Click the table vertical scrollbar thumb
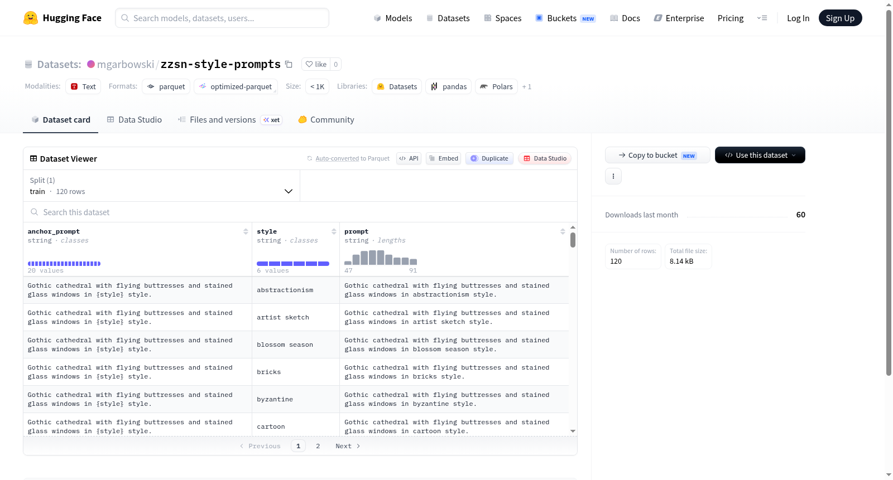This screenshot has width=893, height=480. click(x=573, y=240)
